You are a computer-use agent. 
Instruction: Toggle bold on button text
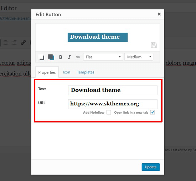[61, 57]
